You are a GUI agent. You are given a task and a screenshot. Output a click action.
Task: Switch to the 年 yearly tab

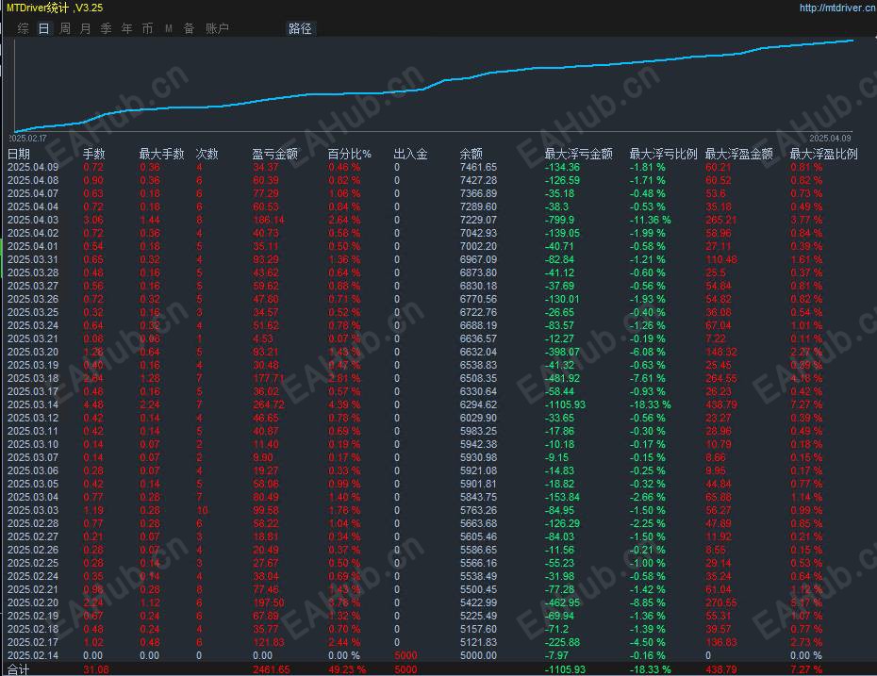tap(127, 28)
